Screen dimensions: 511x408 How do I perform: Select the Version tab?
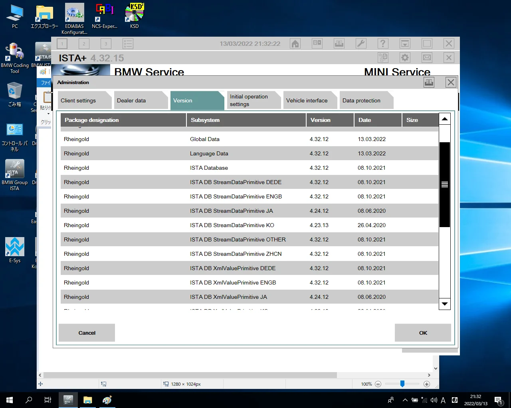pyautogui.click(x=196, y=100)
